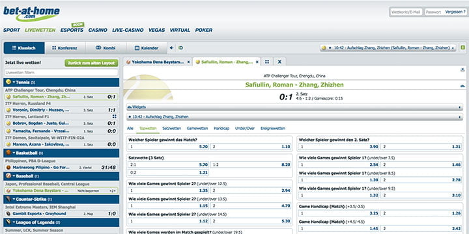The height and width of the screenshot is (234, 469).
Task: Expand the Widgets bar
Action: [x=294, y=107]
